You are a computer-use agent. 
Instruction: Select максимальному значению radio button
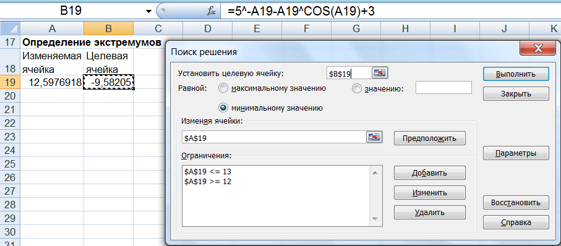(223, 88)
